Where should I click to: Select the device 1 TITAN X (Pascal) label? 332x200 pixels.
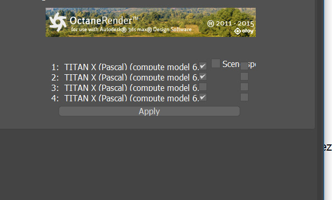click(125, 67)
